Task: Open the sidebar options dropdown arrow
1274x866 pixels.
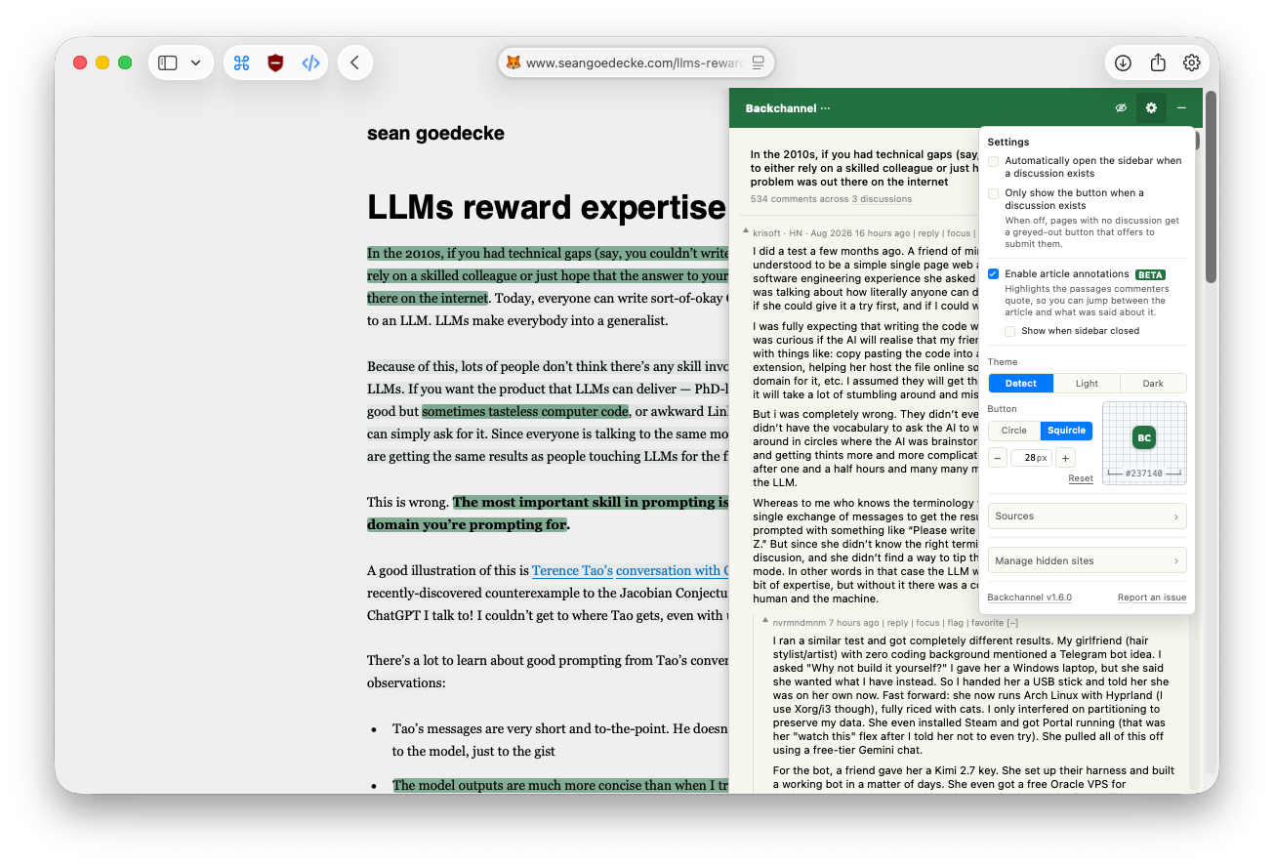Action: pyautogui.click(x=196, y=62)
